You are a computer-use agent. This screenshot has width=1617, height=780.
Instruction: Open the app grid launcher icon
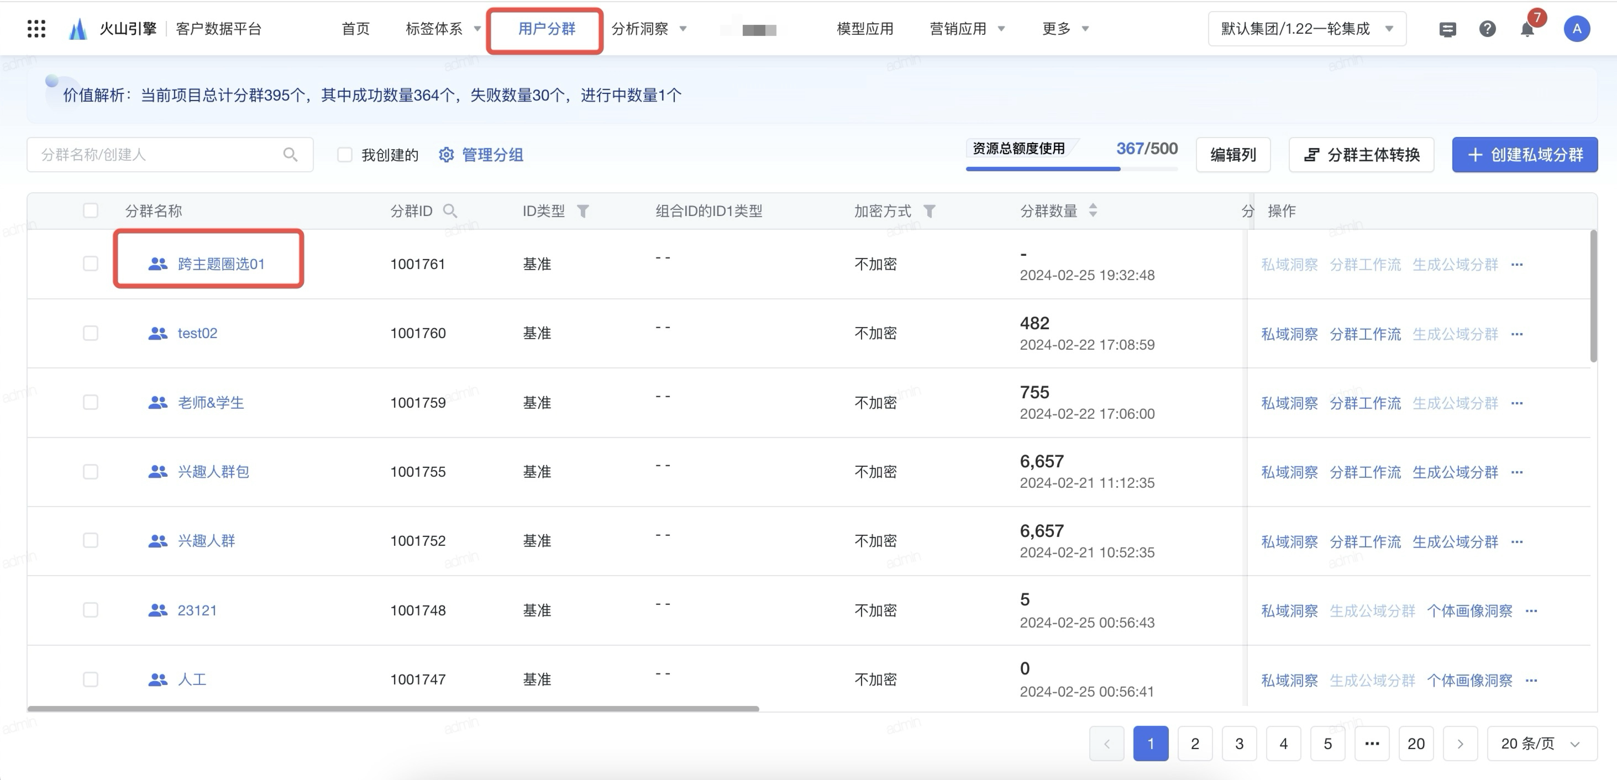coord(36,29)
